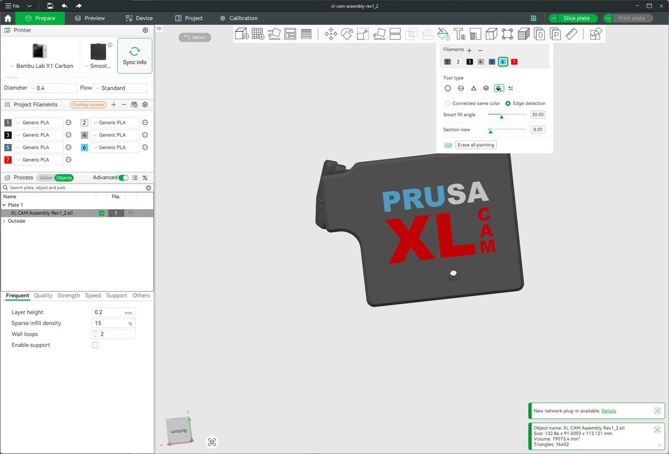Screen dimensions: 669x454
Task: Open the Variable layer height tool
Action: point(306,33)
